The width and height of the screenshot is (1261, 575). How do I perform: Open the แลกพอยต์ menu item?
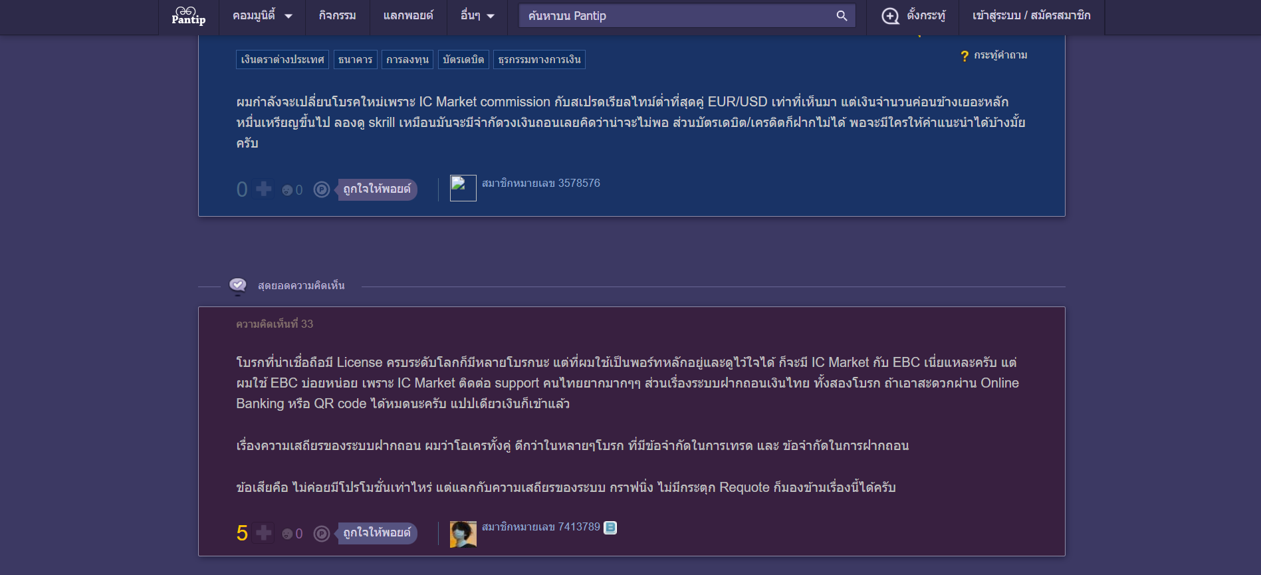coord(408,16)
